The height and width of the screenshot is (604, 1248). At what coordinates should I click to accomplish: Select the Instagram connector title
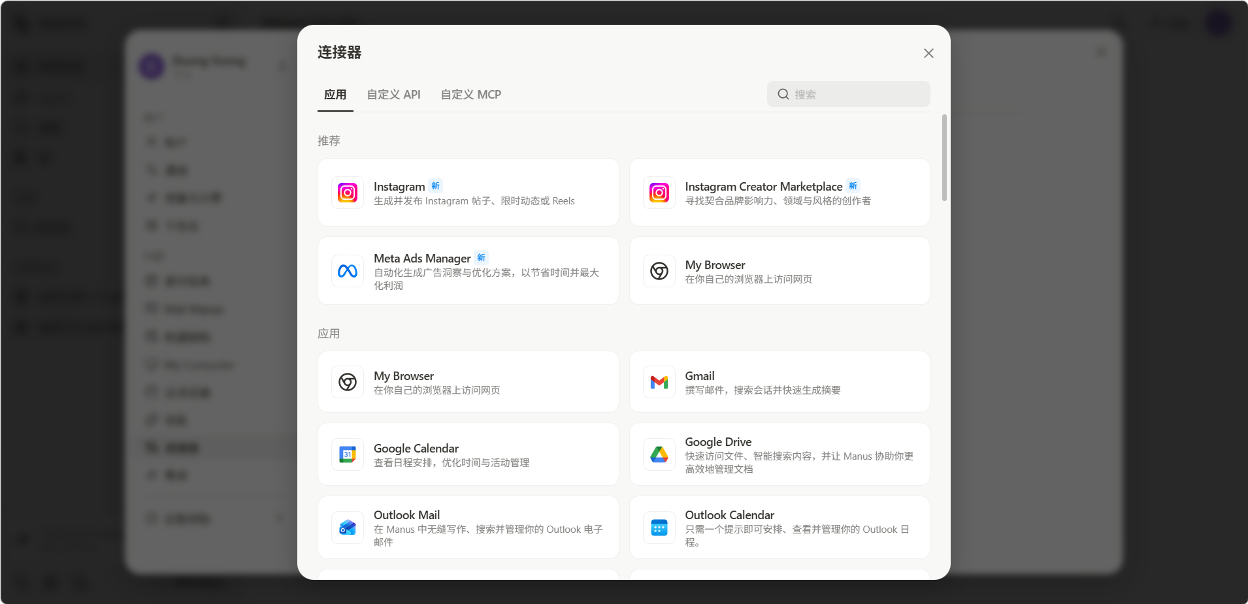coord(399,187)
